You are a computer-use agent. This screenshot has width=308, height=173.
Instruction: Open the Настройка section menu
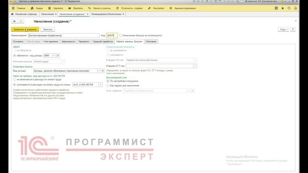tap(156, 8)
